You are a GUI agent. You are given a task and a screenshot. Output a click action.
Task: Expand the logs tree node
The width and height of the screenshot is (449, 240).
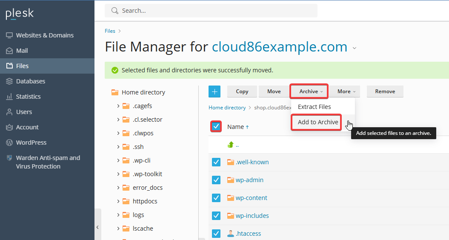click(118, 215)
